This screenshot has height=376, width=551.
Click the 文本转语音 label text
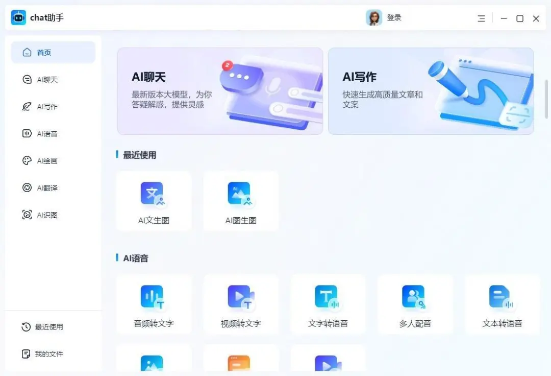[502, 323]
